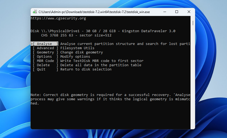Screen dimensions: 227x138
Task: Choose the Geometry menu entry
Action: (46, 52)
